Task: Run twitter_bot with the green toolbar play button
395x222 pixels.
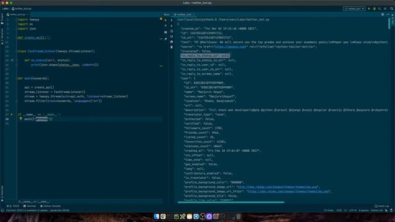Action: (369, 9)
